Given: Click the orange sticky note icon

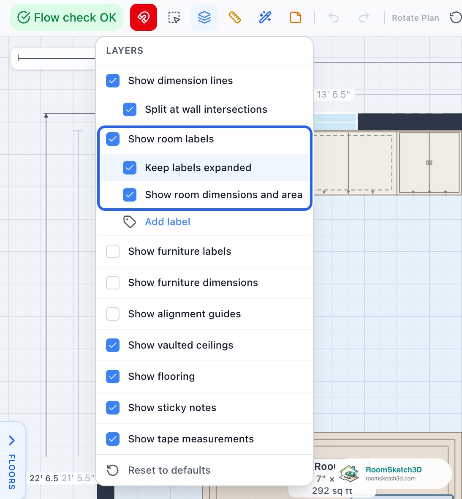Looking at the screenshot, I should [x=296, y=17].
